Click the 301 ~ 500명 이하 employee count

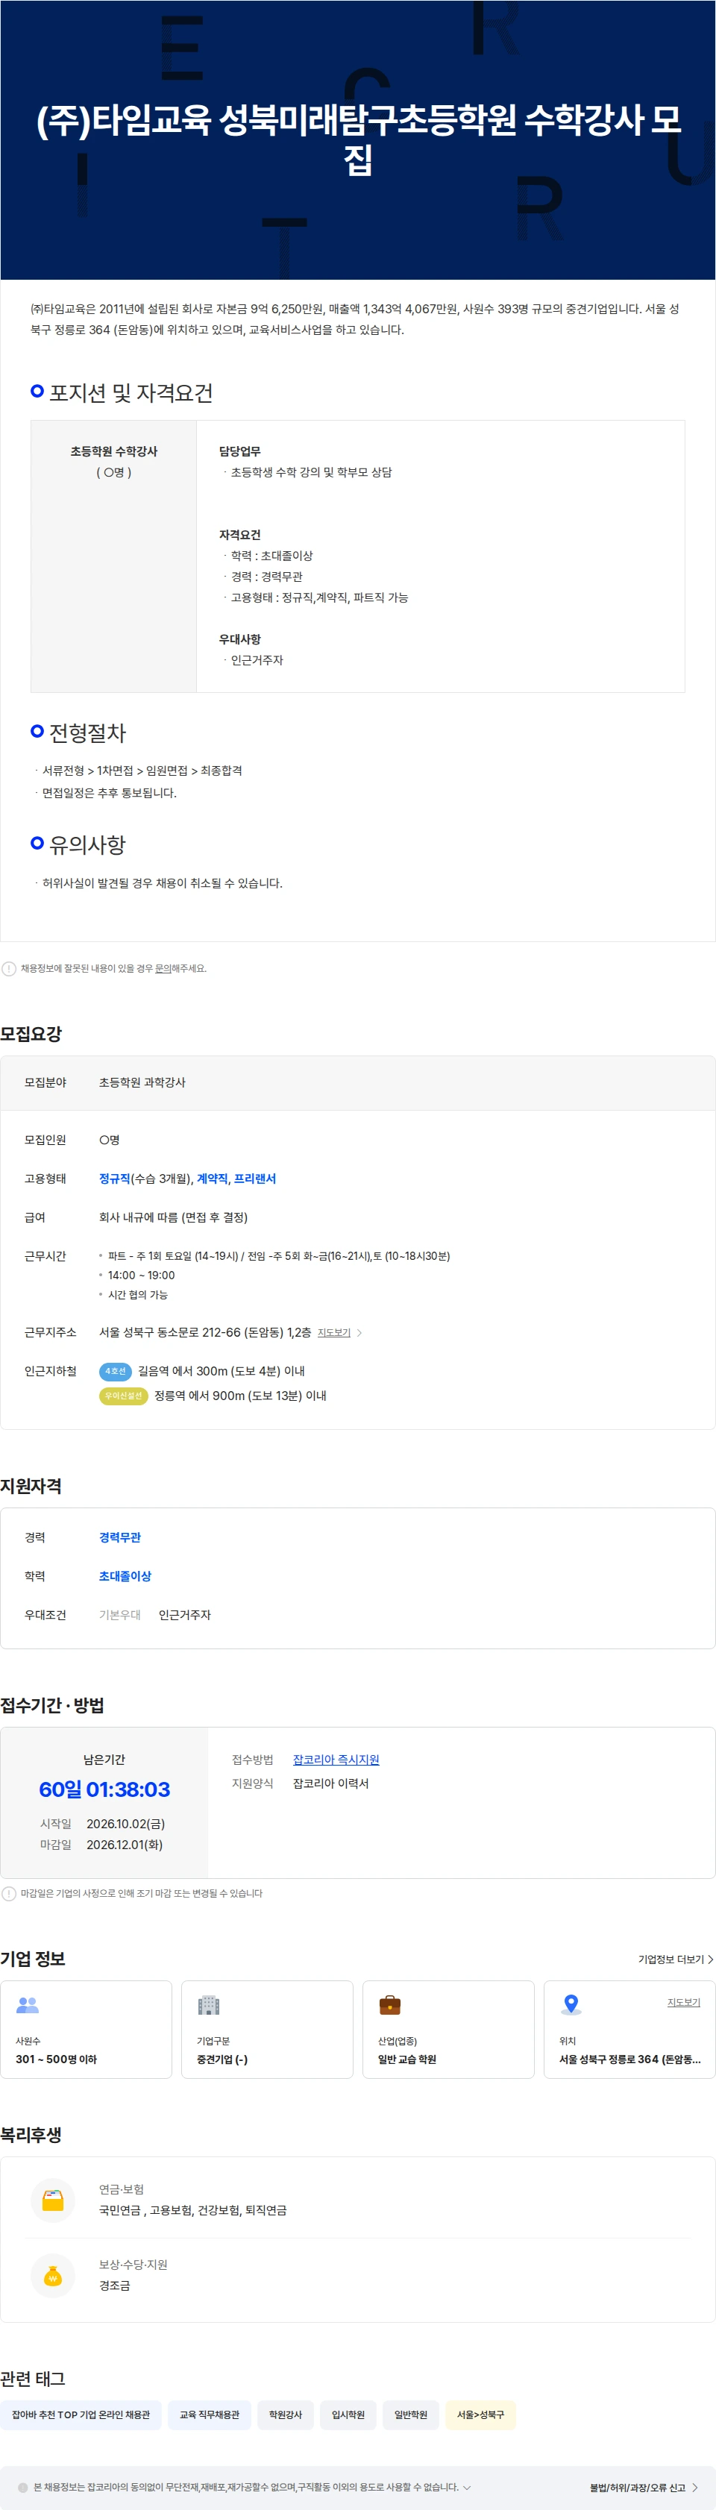57,2059
